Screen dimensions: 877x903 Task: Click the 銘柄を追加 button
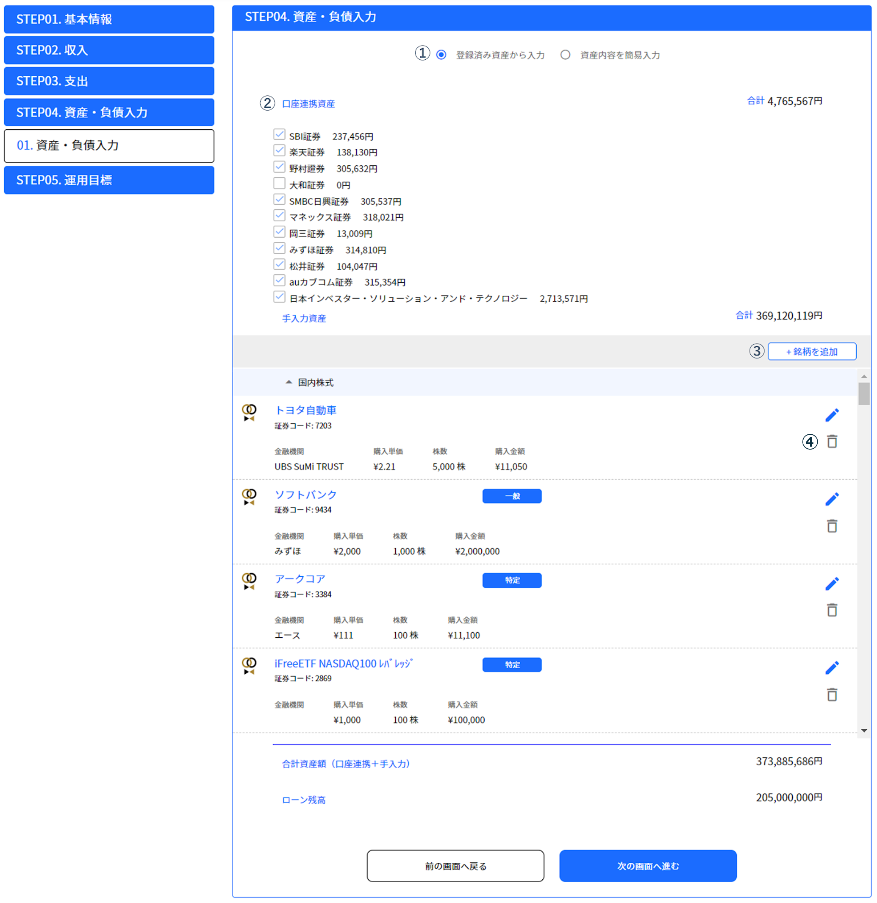[x=812, y=352]
